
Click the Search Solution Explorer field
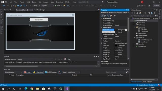142,16
